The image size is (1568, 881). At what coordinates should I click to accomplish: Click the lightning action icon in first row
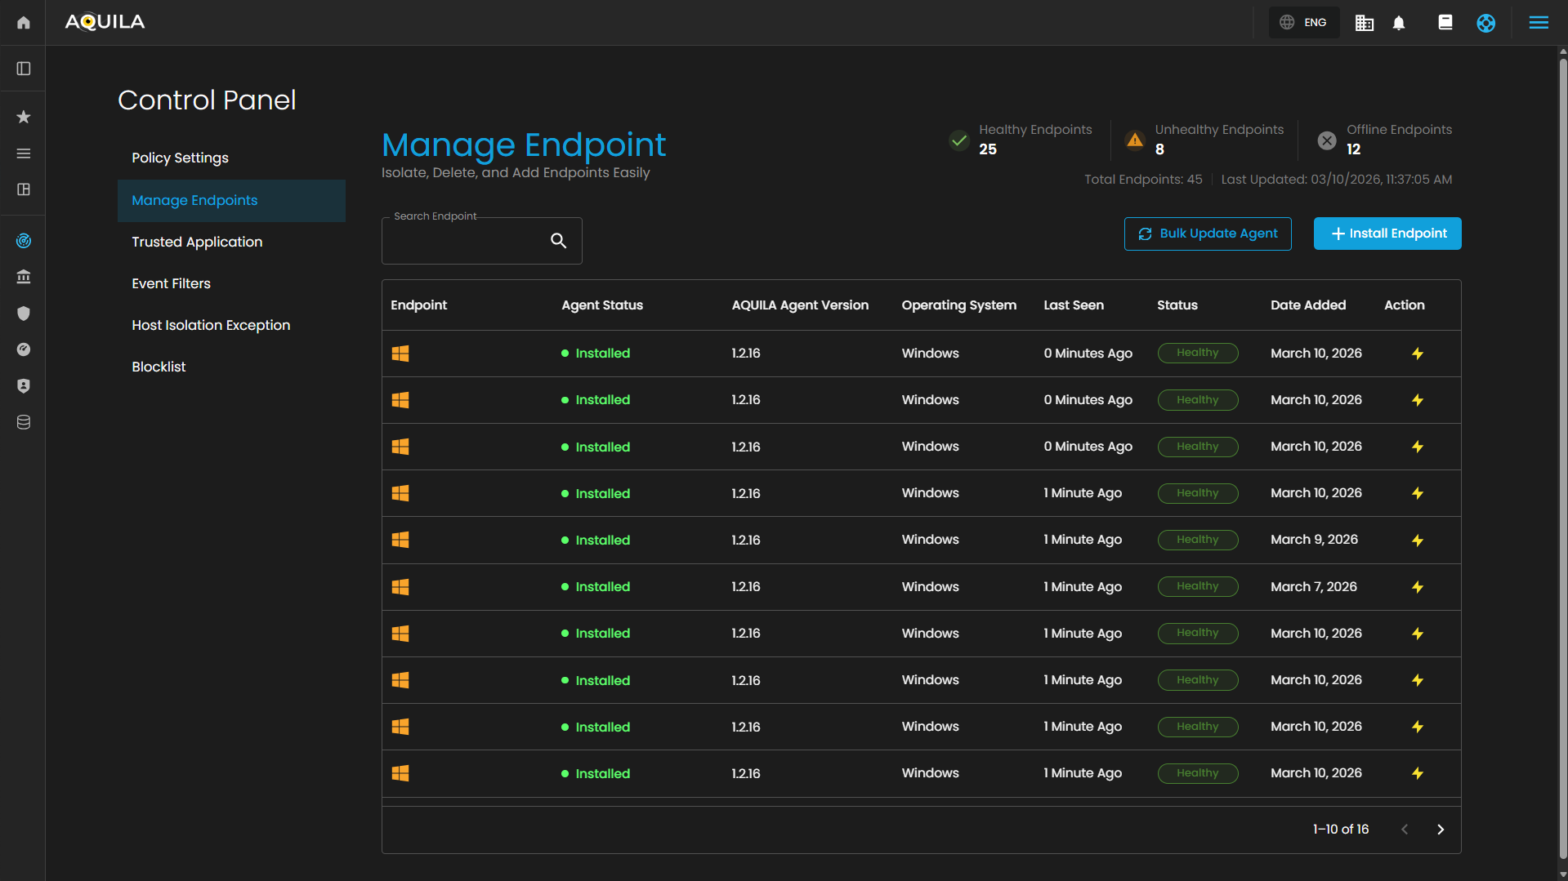click(1418, 354)
